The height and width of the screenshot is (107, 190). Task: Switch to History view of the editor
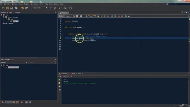68,16
